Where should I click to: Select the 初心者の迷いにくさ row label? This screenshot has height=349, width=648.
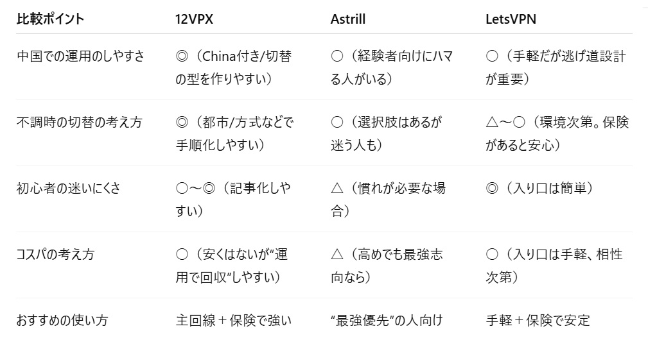coord(68,189)
